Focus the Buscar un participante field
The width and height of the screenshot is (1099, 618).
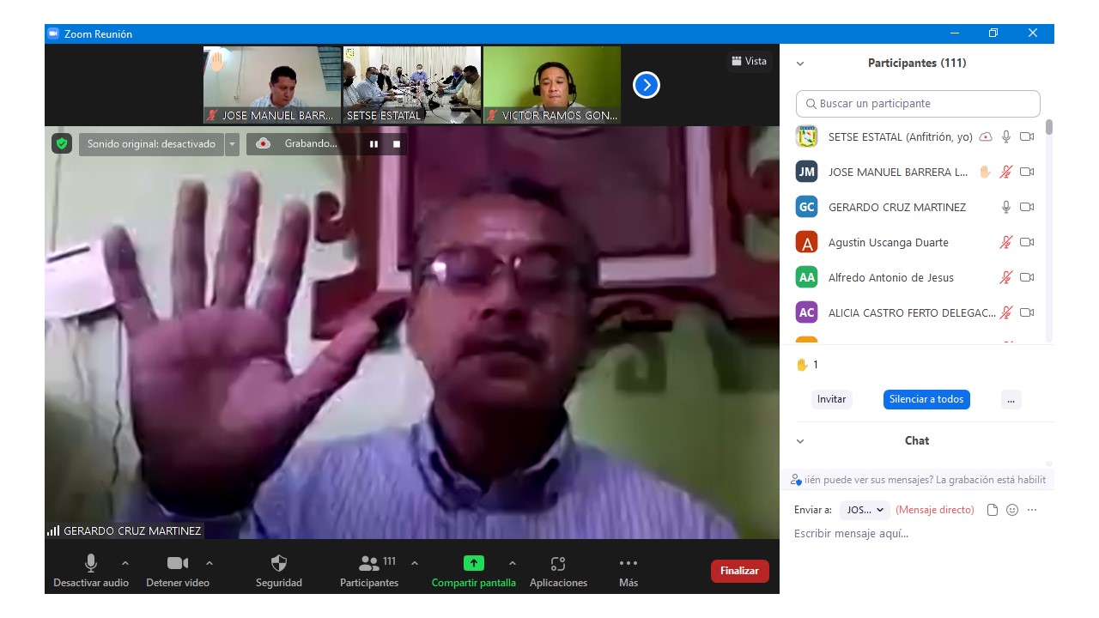click(918, 104)
